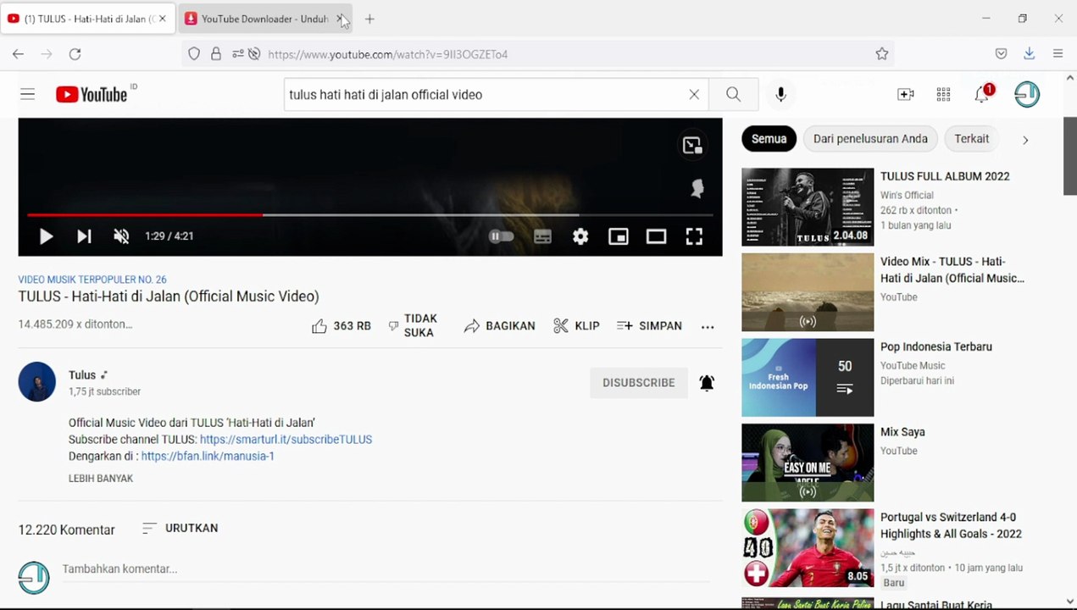Screen dimensions: 1077x610
Task: Play the video
Action: [46, 236]
